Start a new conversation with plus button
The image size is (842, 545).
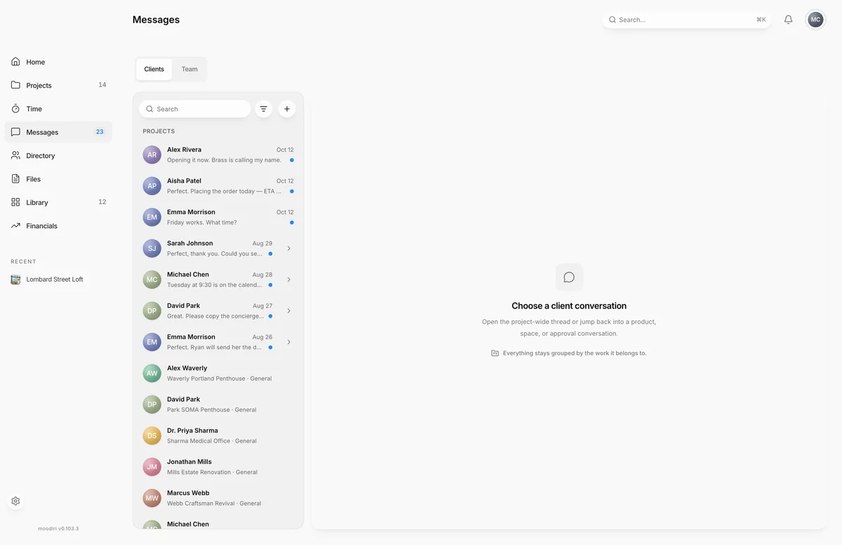(x=287, y=109)
